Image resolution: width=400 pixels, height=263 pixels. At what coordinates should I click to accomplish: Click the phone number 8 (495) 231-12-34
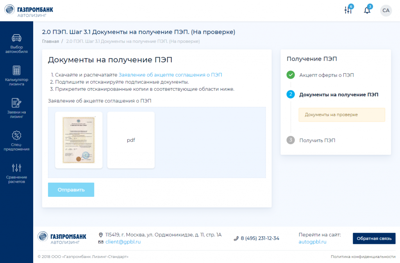click(260, 238)
